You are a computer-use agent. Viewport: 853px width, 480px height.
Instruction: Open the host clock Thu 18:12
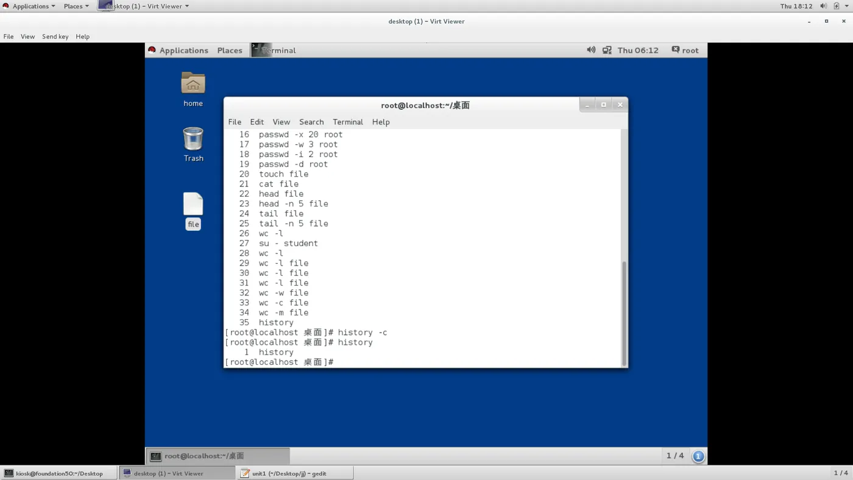[x=796, y=6]
